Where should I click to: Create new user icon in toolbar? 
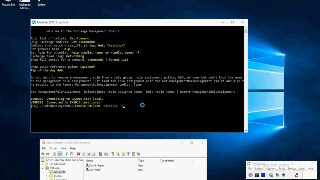click(113, 154)
